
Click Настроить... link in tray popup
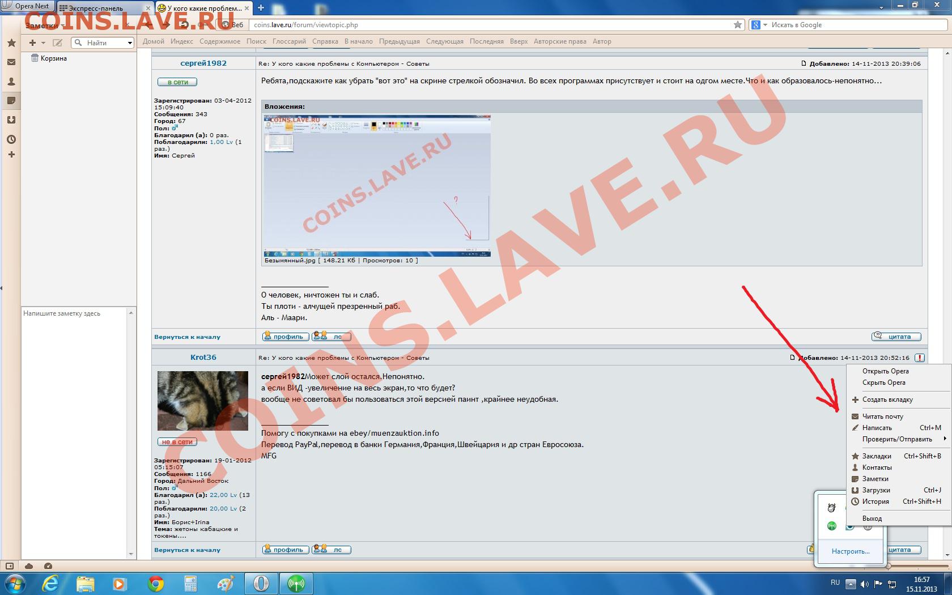coord(851,551)
